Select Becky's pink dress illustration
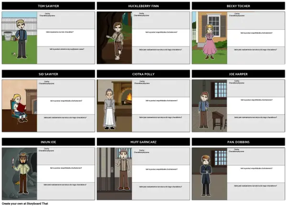 210,38
